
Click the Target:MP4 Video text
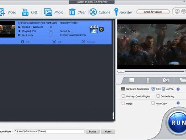pos(69,23)
